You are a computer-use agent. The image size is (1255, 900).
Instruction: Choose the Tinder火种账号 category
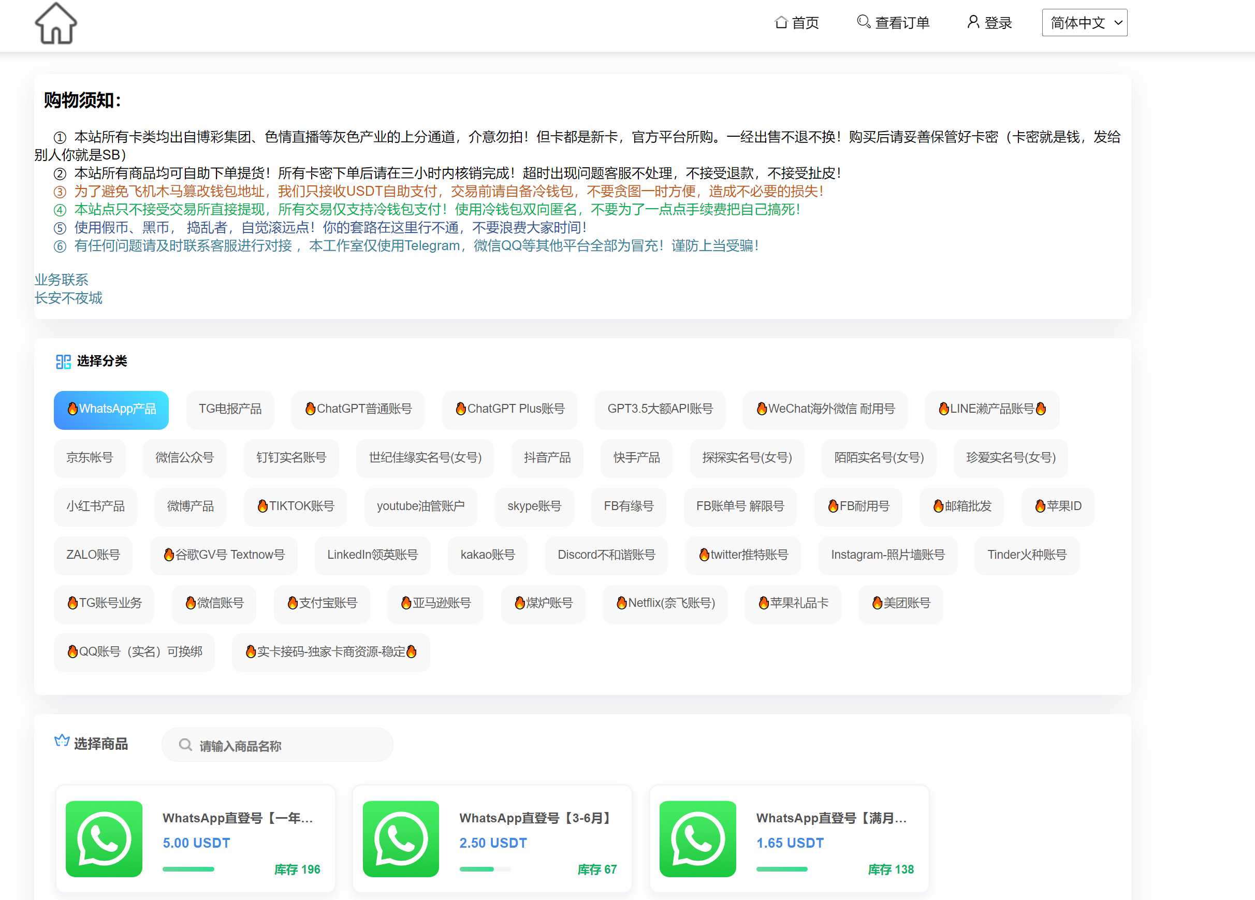point(1027,555)
